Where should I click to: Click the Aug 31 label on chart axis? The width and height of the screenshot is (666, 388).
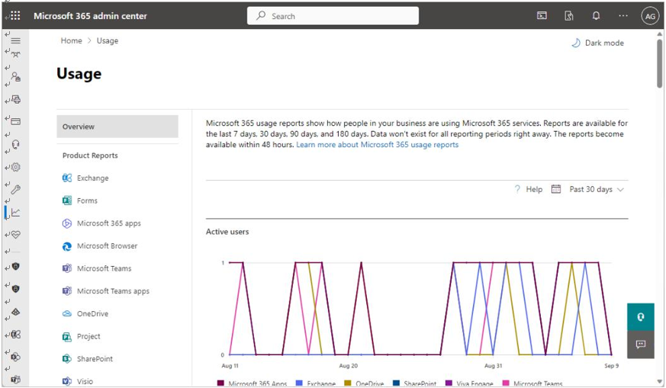pos(493,365)
